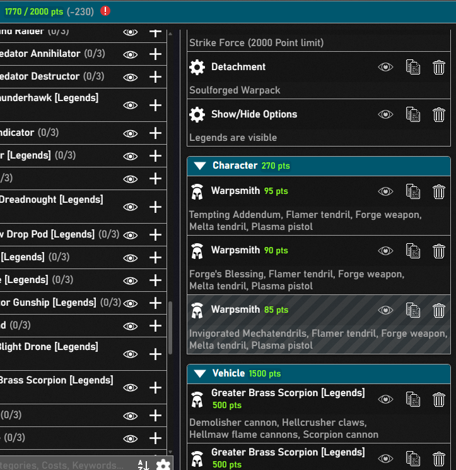Toggle eye icon for Show/Hide Options

(385, 114)
